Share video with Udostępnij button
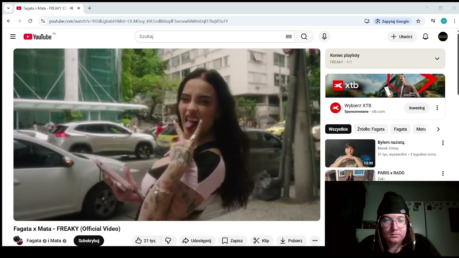Image resolution: width=459 pixels, height=258 pixels. [197, 241]
